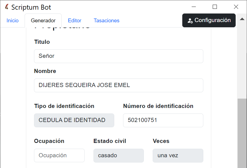Click the Ocupación label text

[49, 141]
